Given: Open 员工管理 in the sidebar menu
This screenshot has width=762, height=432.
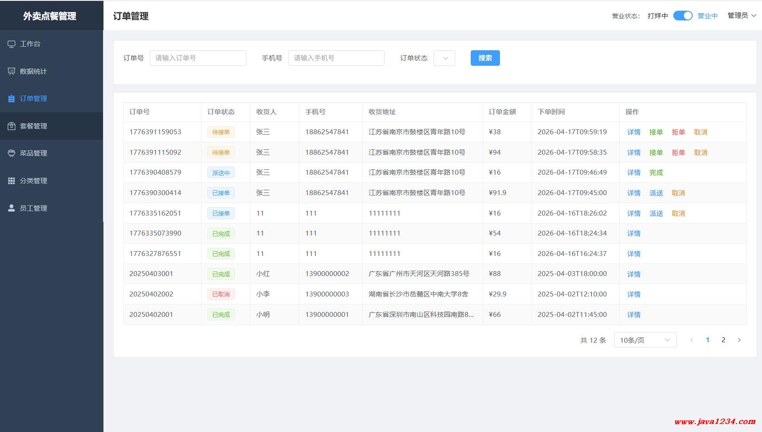Looking at the screenshot, I should point(33,208).
